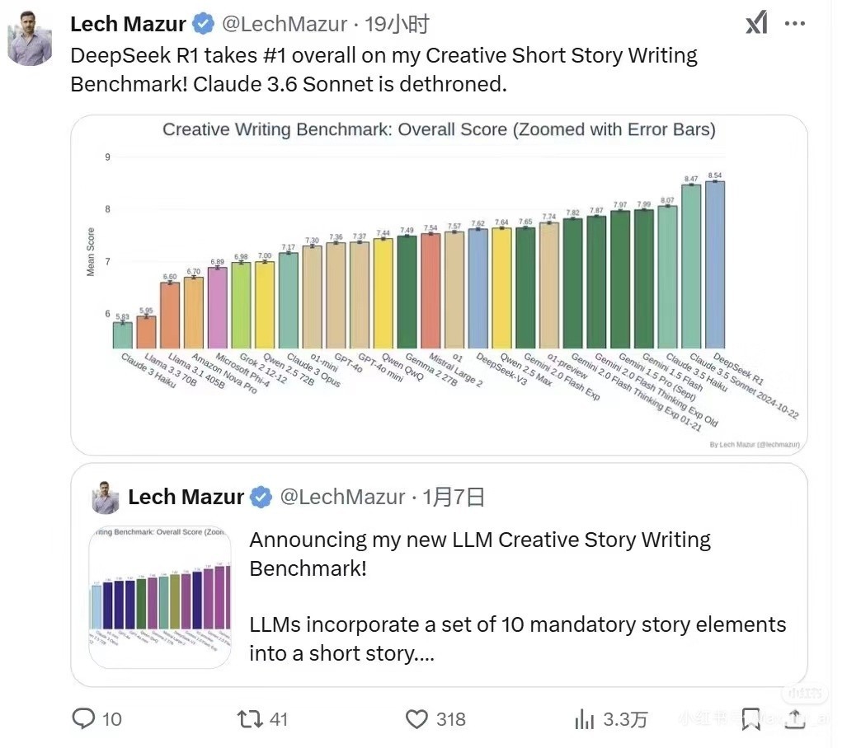The height and width of the screenshot is (748, 861).
Task: Click the reply comment icon
Action: [83, 718]
